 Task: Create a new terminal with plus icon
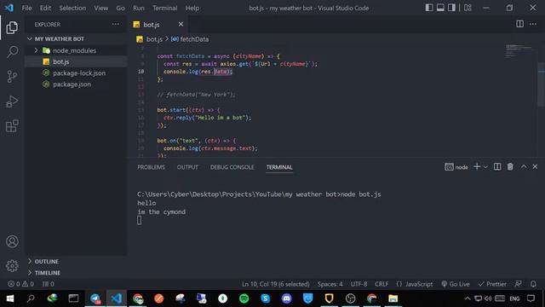pyautogui.click(x=477, y=167)
